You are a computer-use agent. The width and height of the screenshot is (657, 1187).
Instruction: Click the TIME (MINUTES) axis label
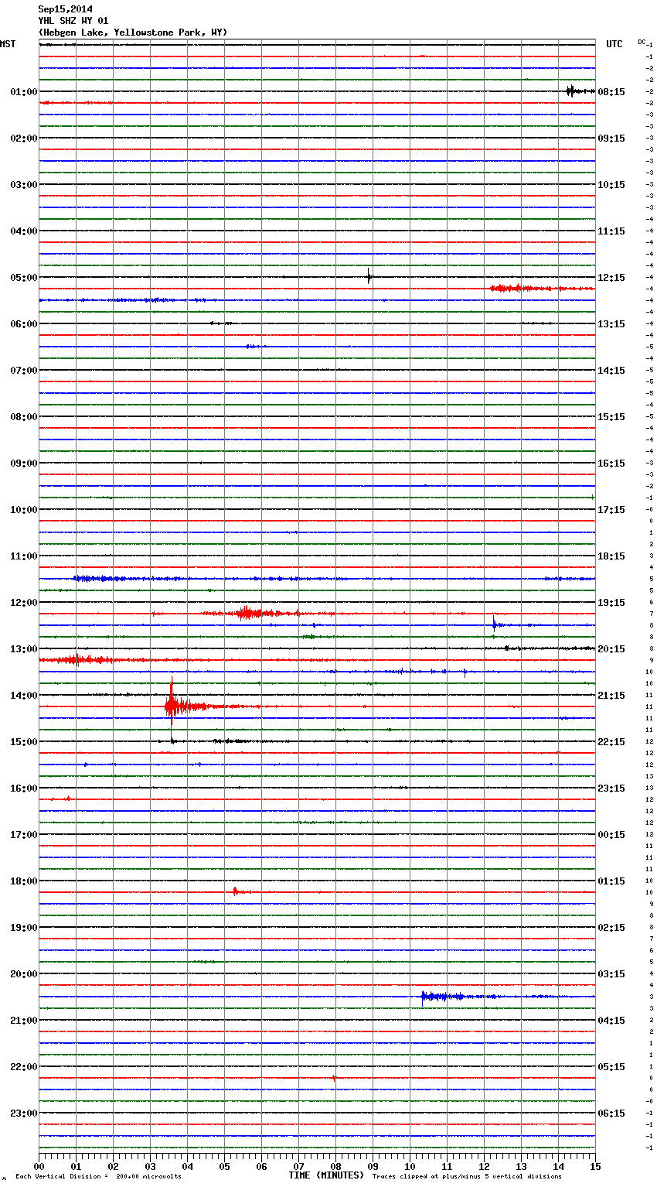pos(326,1175)
